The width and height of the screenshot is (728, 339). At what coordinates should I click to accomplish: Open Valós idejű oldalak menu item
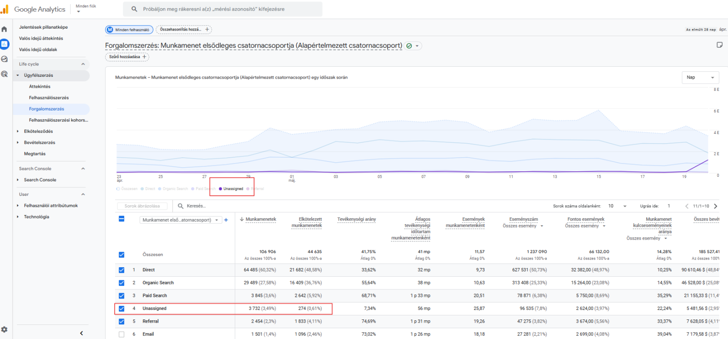pyautogui.click(x=38, y=50)
